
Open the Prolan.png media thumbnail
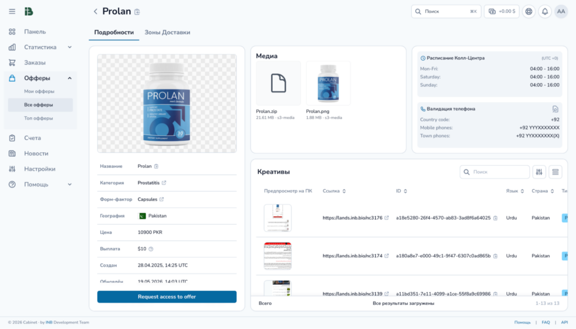pyautogui.click(x=328, y=83)
